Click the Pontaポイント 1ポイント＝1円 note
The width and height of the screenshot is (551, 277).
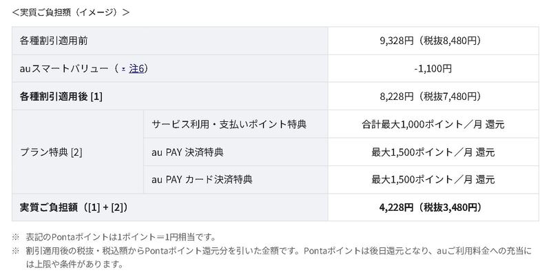(x=121, y=237)
